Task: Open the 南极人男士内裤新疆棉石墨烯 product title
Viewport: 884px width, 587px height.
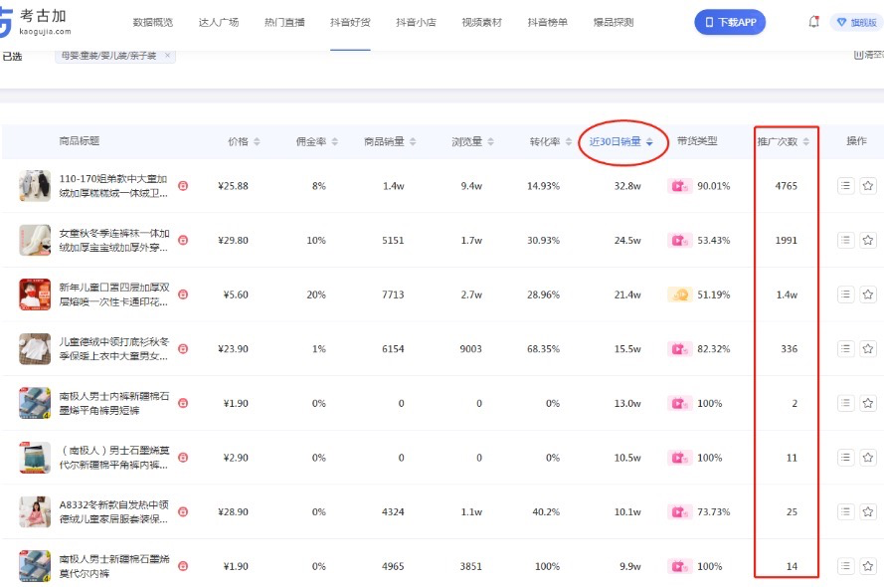Action: (x=114, y=403)
